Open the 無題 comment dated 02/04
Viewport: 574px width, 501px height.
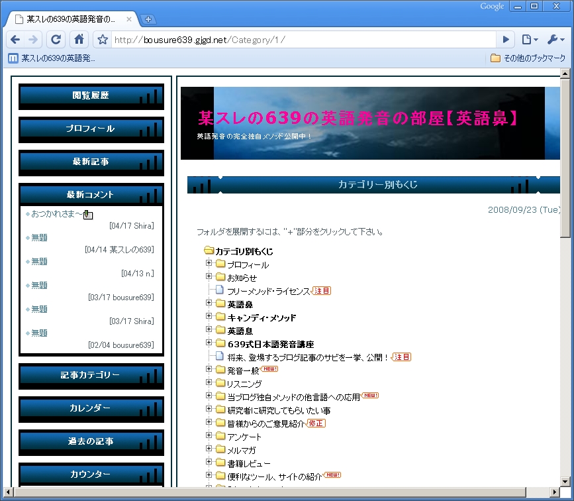39,333
